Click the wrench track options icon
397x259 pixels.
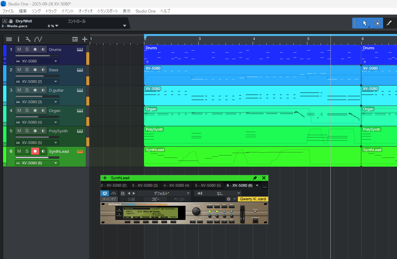(28, 39)
